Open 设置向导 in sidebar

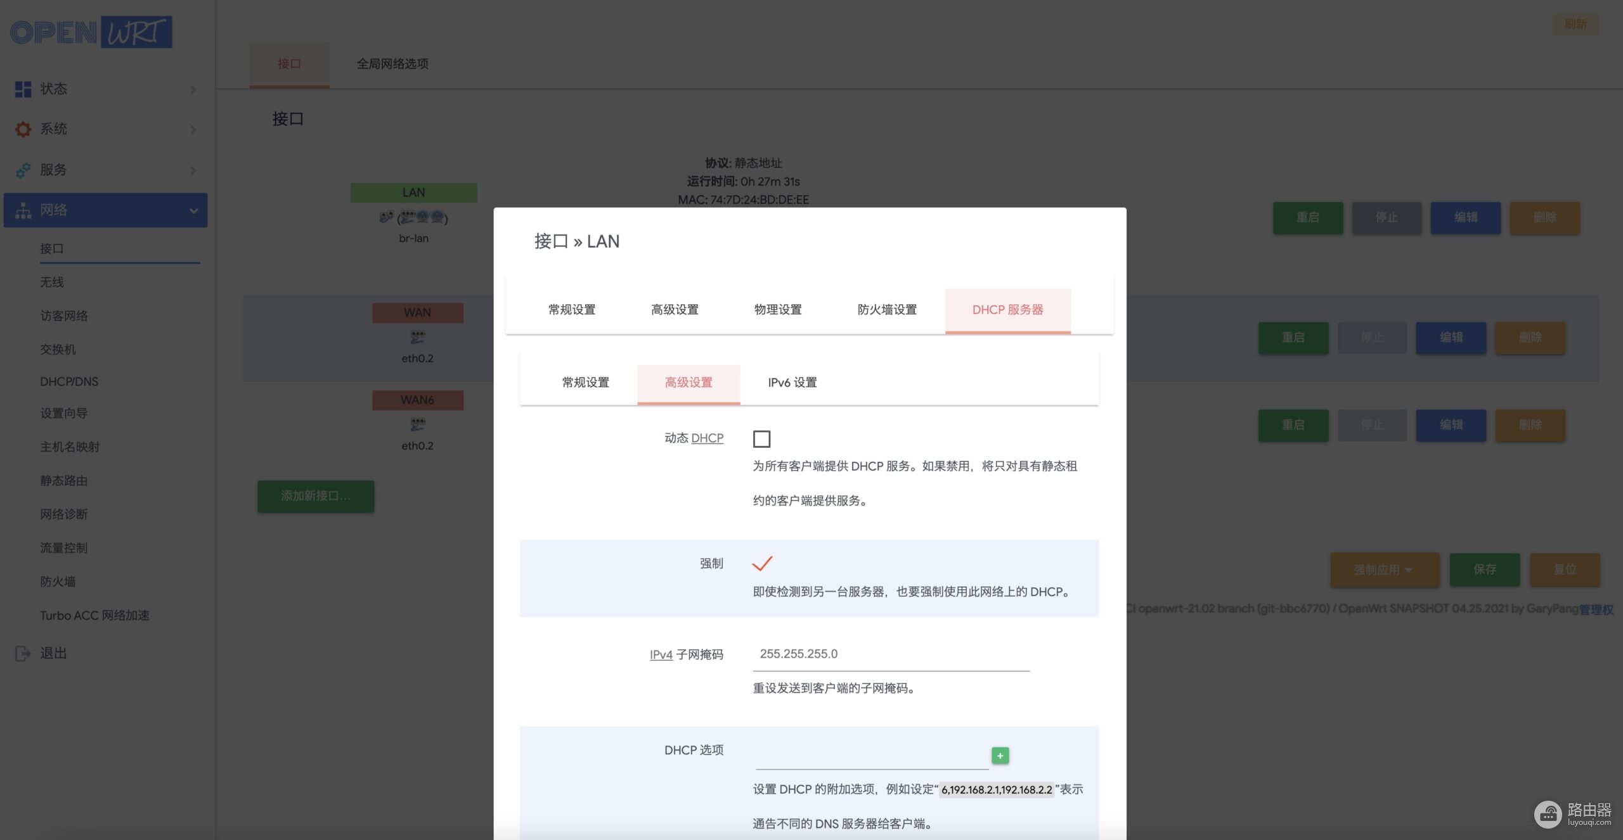(x=64, y=414)
